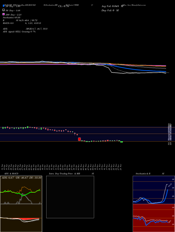175x232 pixels.
Task: Click the 'Avg Vol: 0.048 M' label
Action: [112, 6]
